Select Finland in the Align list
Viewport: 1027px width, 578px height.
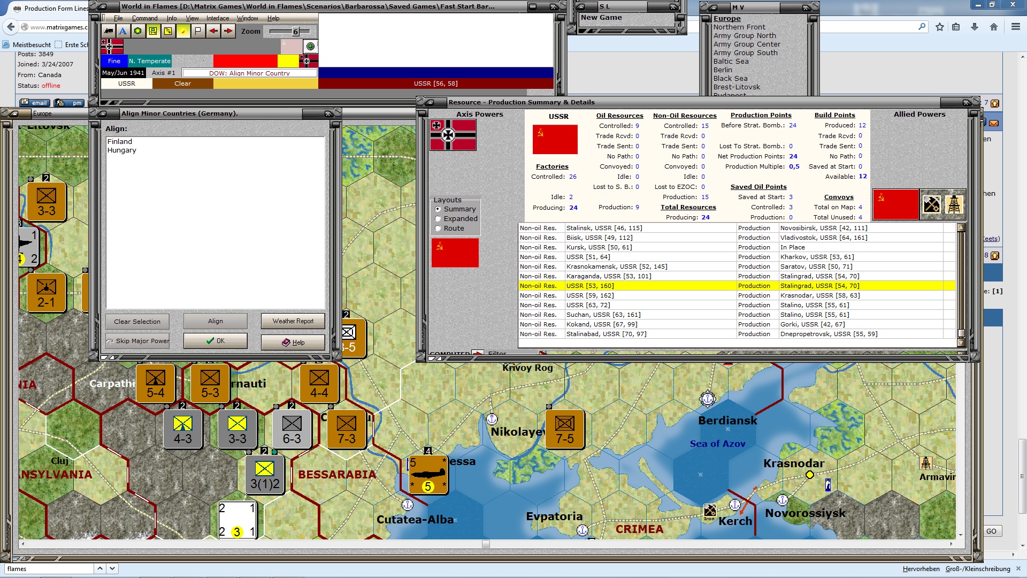click(x=120, y=141)
